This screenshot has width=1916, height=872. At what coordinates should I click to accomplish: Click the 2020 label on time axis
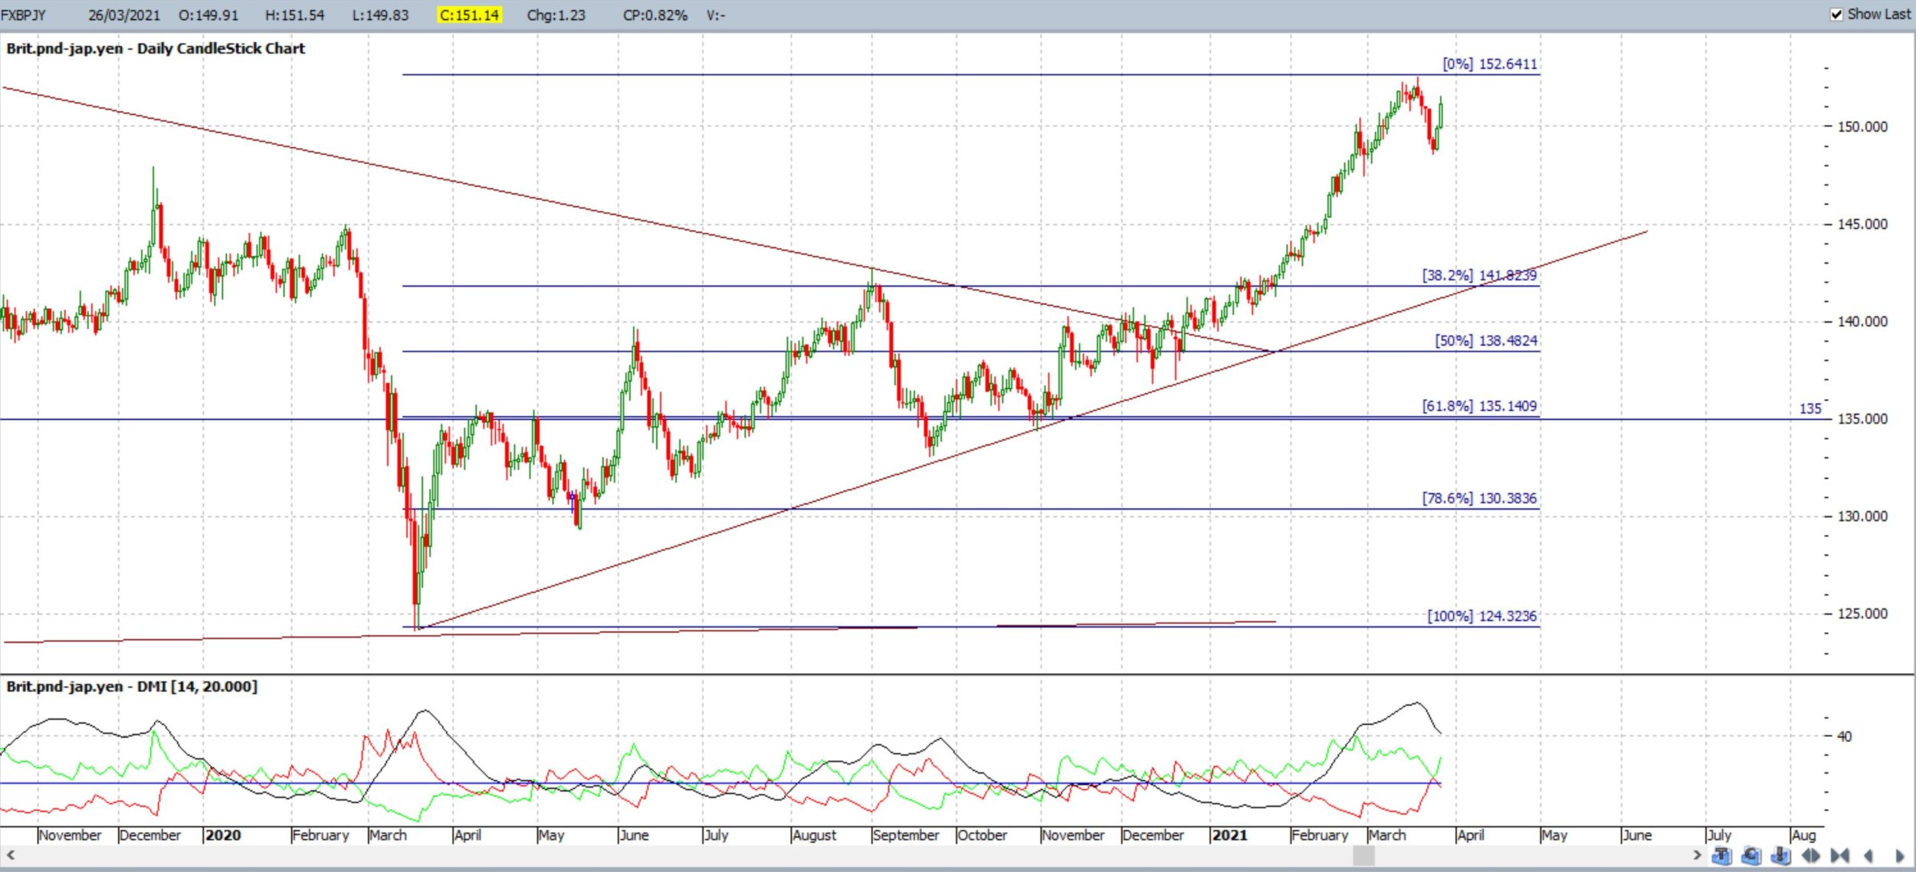(223, 835)
